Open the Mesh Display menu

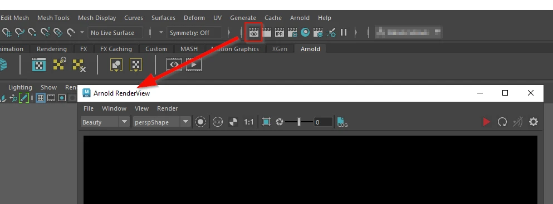(97, 18)
